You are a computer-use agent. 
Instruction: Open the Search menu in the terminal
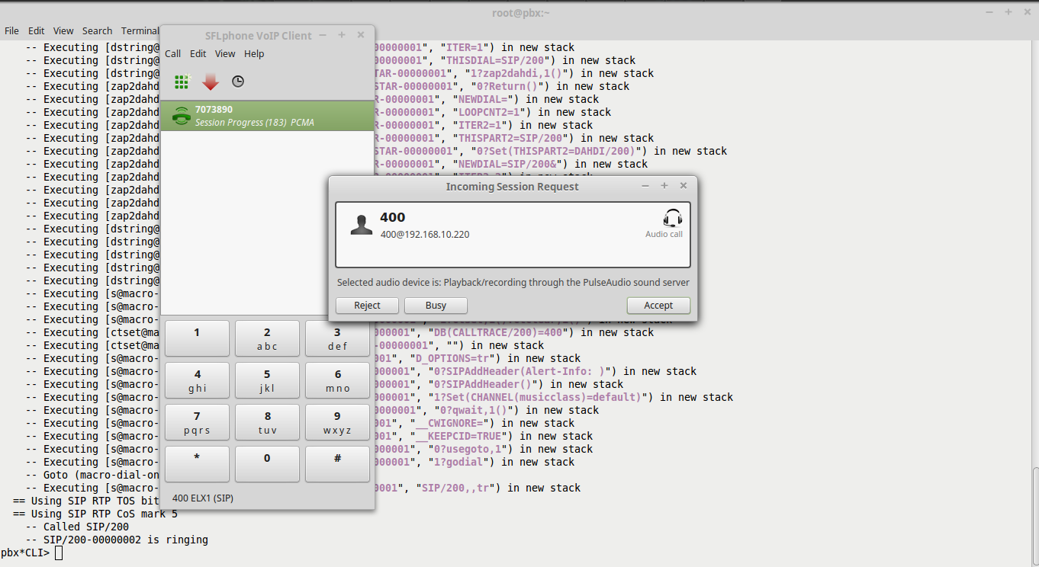click(x=97, y=30)
